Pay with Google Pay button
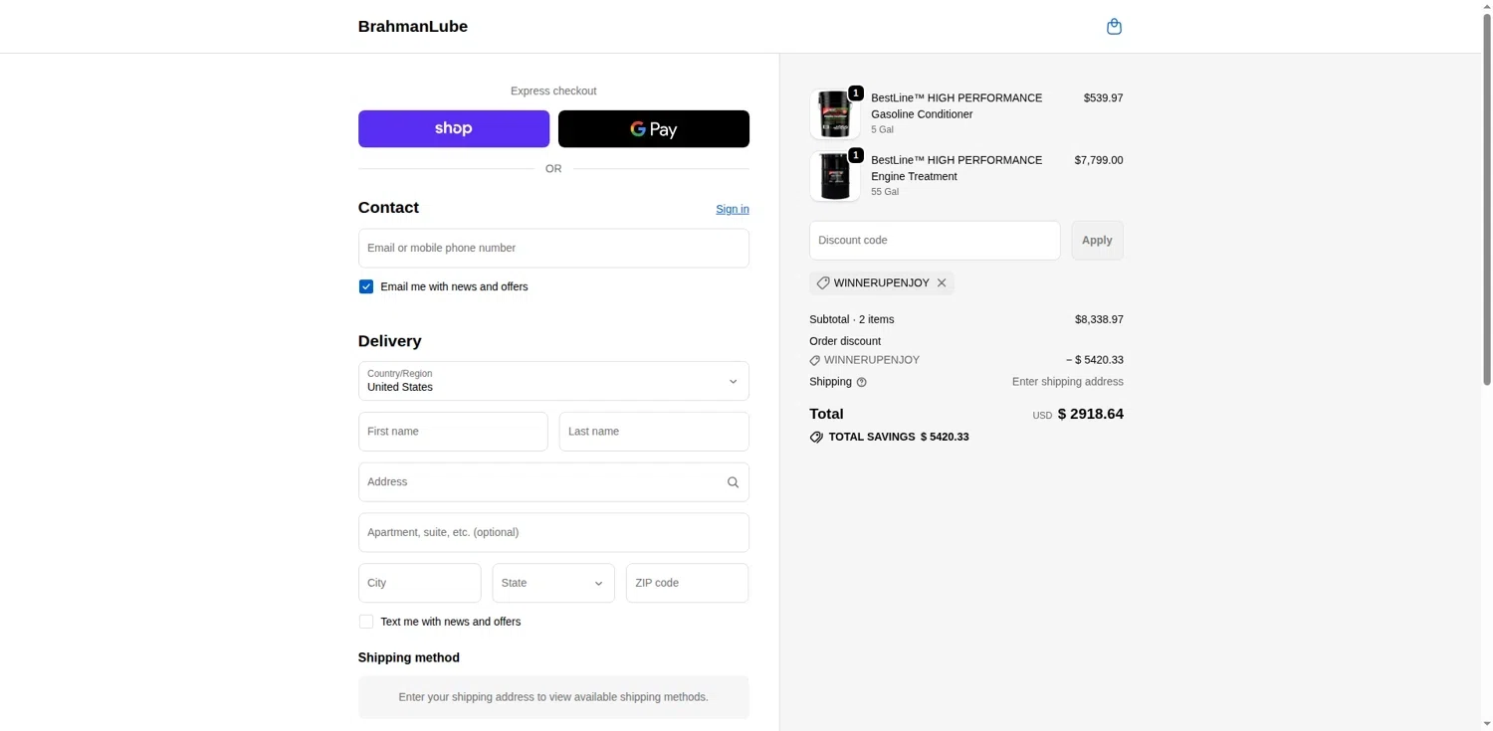This screenshot has width=1493, height=731. pos(654,129)
